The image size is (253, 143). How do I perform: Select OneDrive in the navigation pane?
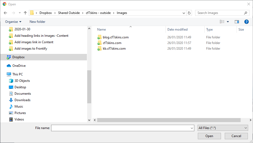(x=19, y=66)
